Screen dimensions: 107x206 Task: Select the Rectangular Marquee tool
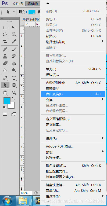coord(5,28)
